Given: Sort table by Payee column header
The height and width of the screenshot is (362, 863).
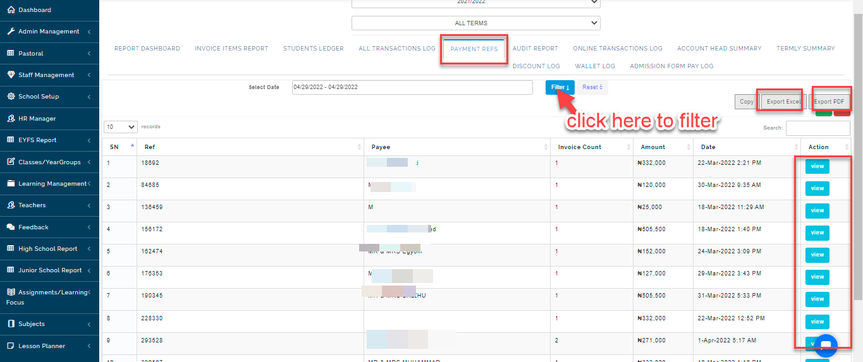Looking at the screenshot, I should 457,147.
